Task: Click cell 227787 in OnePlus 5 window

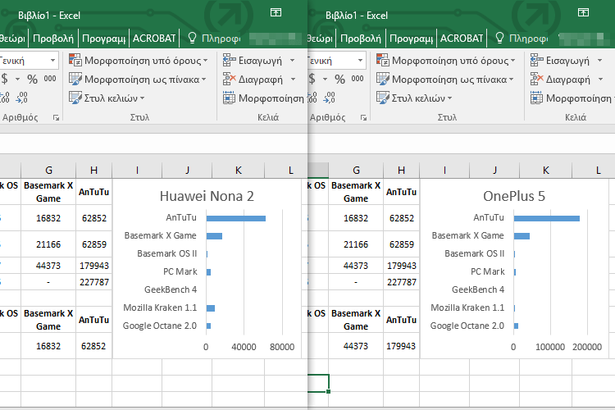Action: pyautogui.click(x=402, y=282)
